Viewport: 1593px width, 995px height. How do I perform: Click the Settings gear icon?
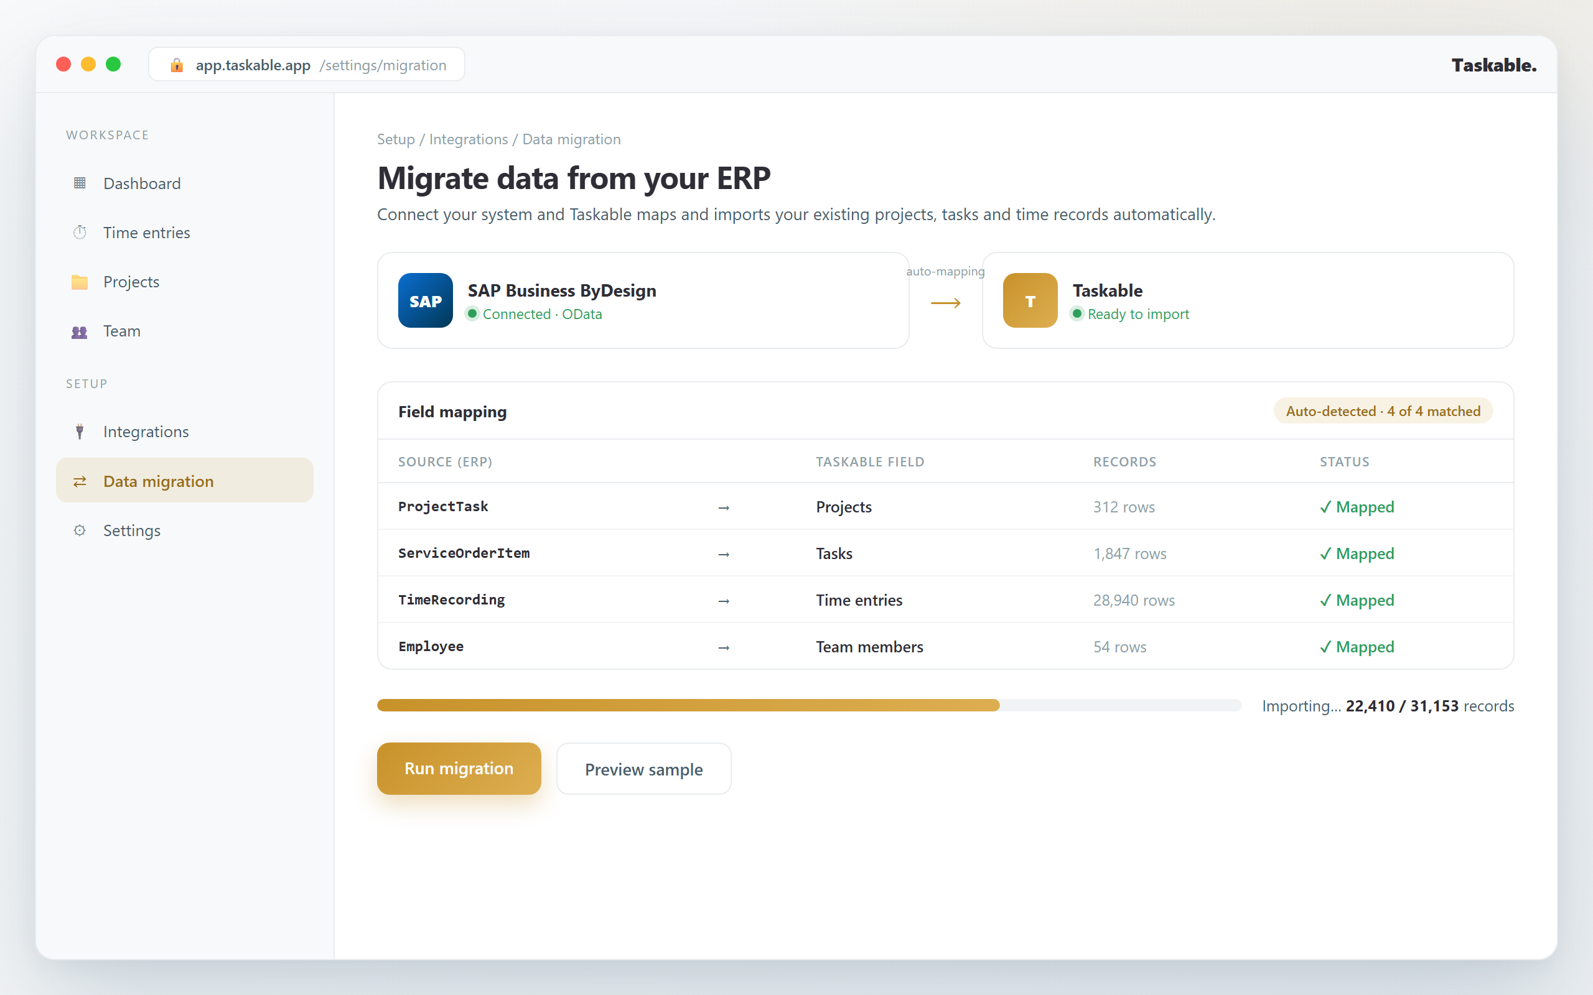(80, 530)
